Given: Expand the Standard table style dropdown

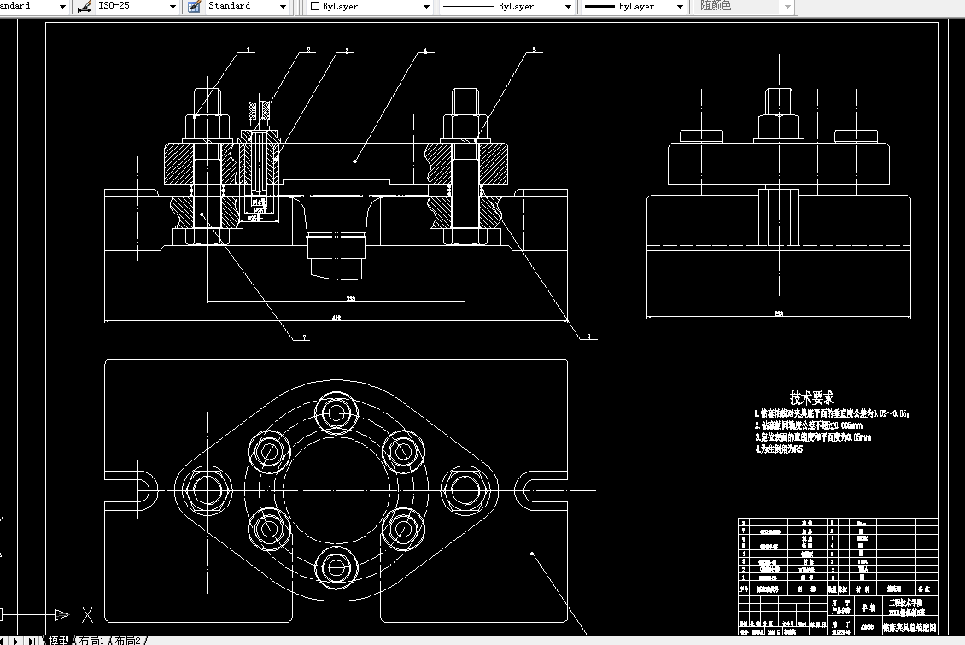Looking at the screenshot, I should (284, 7).
